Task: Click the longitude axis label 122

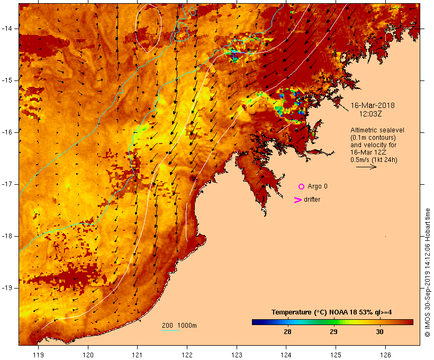Action: pos(187,355)
